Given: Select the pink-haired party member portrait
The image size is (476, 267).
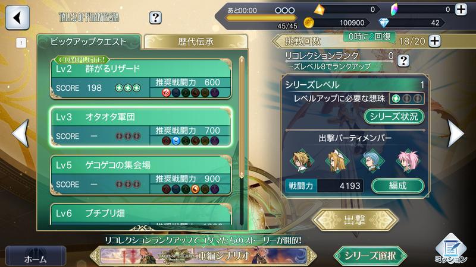Looking at the screenshot, I should (408, 161).
